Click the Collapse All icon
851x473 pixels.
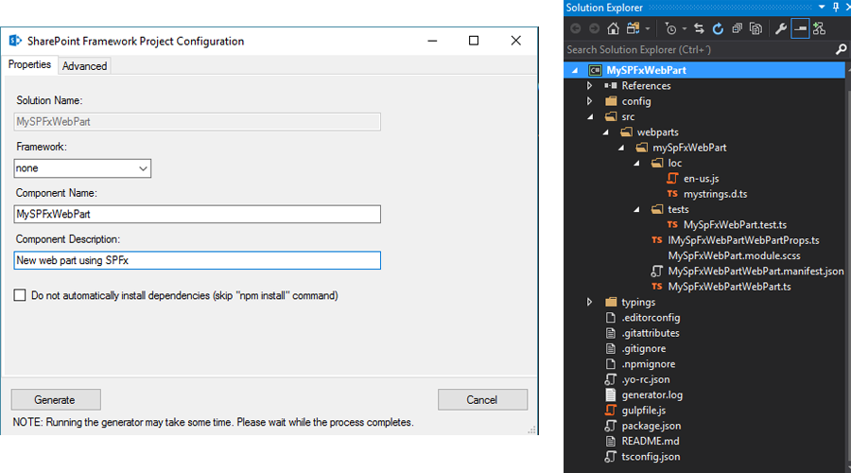737,28
